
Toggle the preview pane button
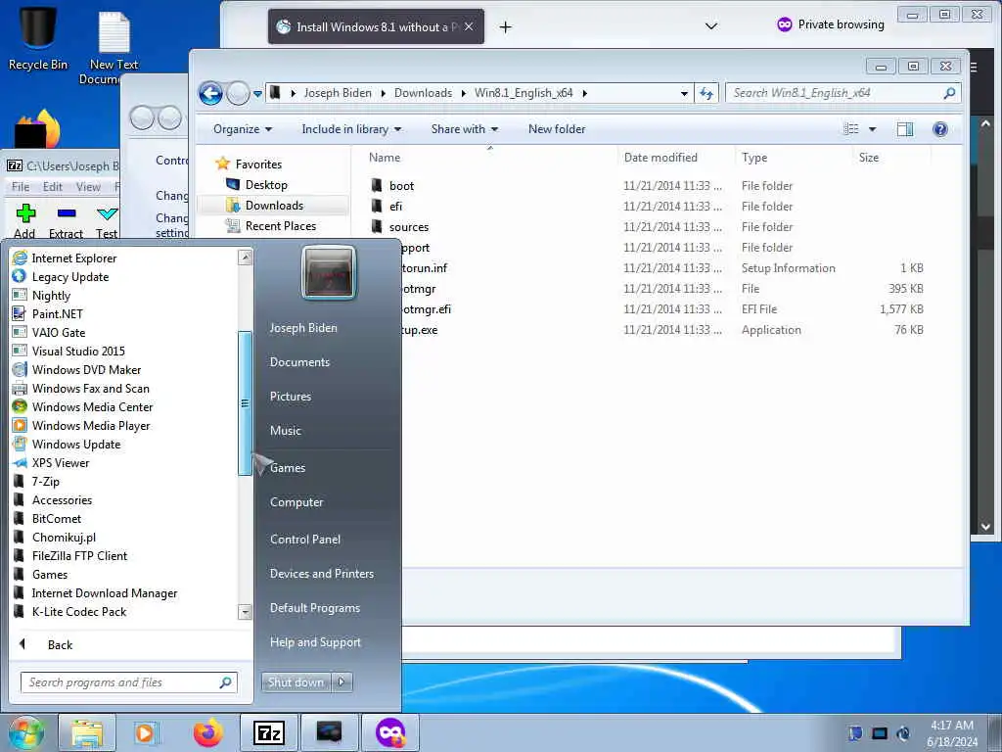coord(905,130)
